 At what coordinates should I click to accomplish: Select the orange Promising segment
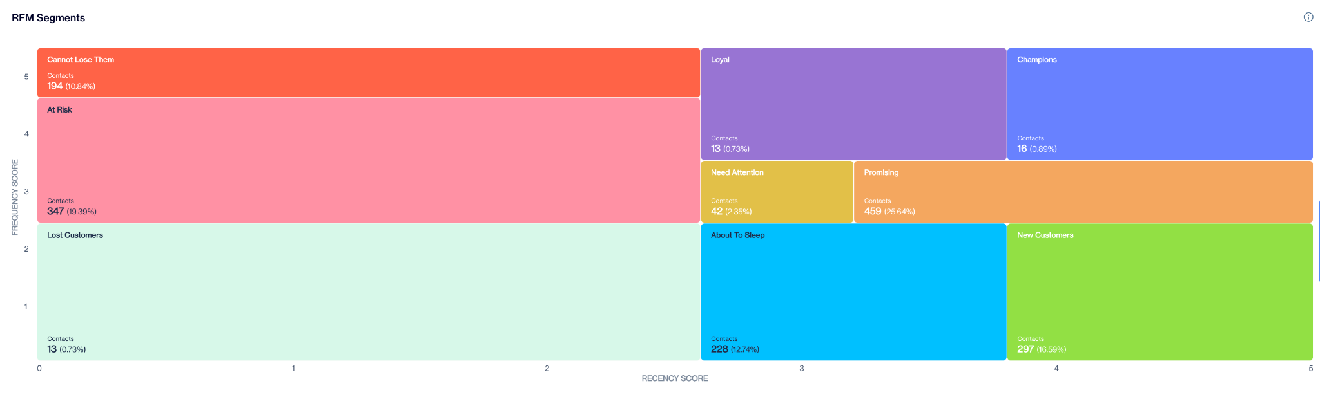1083,192
